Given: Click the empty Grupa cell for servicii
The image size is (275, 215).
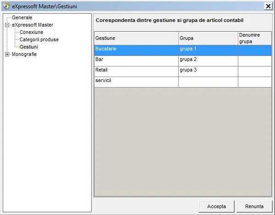Looking at the screenshot, I should pyautogui.click(x=208, y=82).
